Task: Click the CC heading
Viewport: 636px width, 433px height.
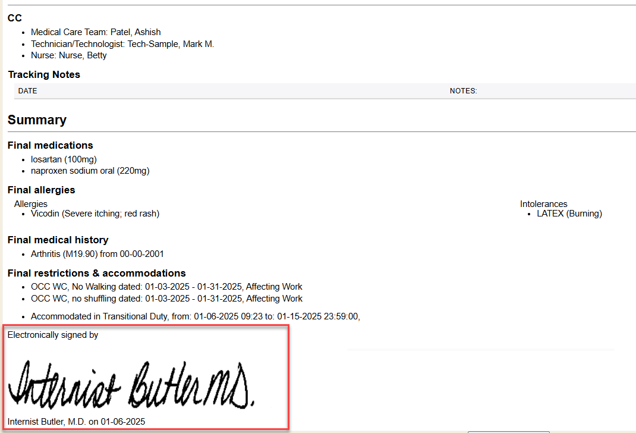Action: (x=15, y=18)
